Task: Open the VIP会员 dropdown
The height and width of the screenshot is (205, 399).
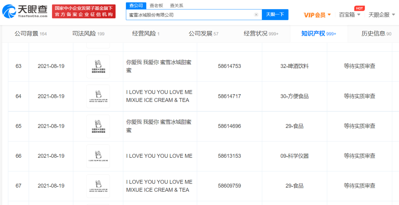Action: click(x=317, y=15)
